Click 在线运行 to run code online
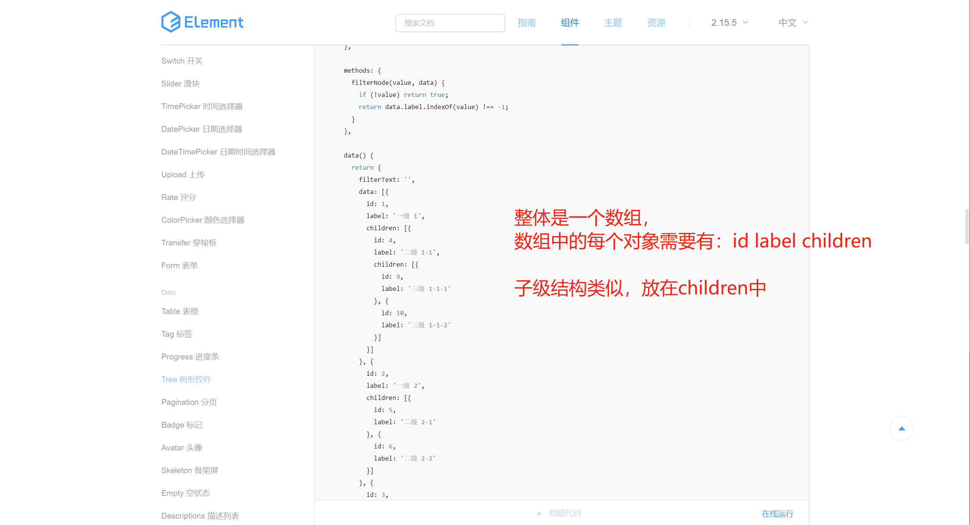This screenshot has width=970, height=525. click(x=777, y=514)
